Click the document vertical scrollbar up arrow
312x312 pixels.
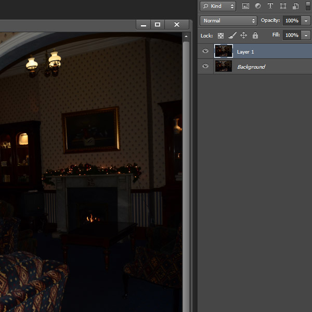pos(186,36)
